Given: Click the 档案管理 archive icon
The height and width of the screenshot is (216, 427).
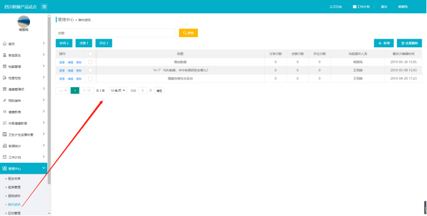Looking at the screenshot, I should [x=5, y=66].
